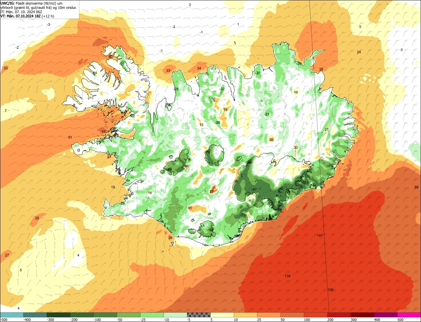Image resolution: width=421 pixels, height=322 pixels.
Task: Click the value '-87' on the glacier
Action: pos(254,189)
